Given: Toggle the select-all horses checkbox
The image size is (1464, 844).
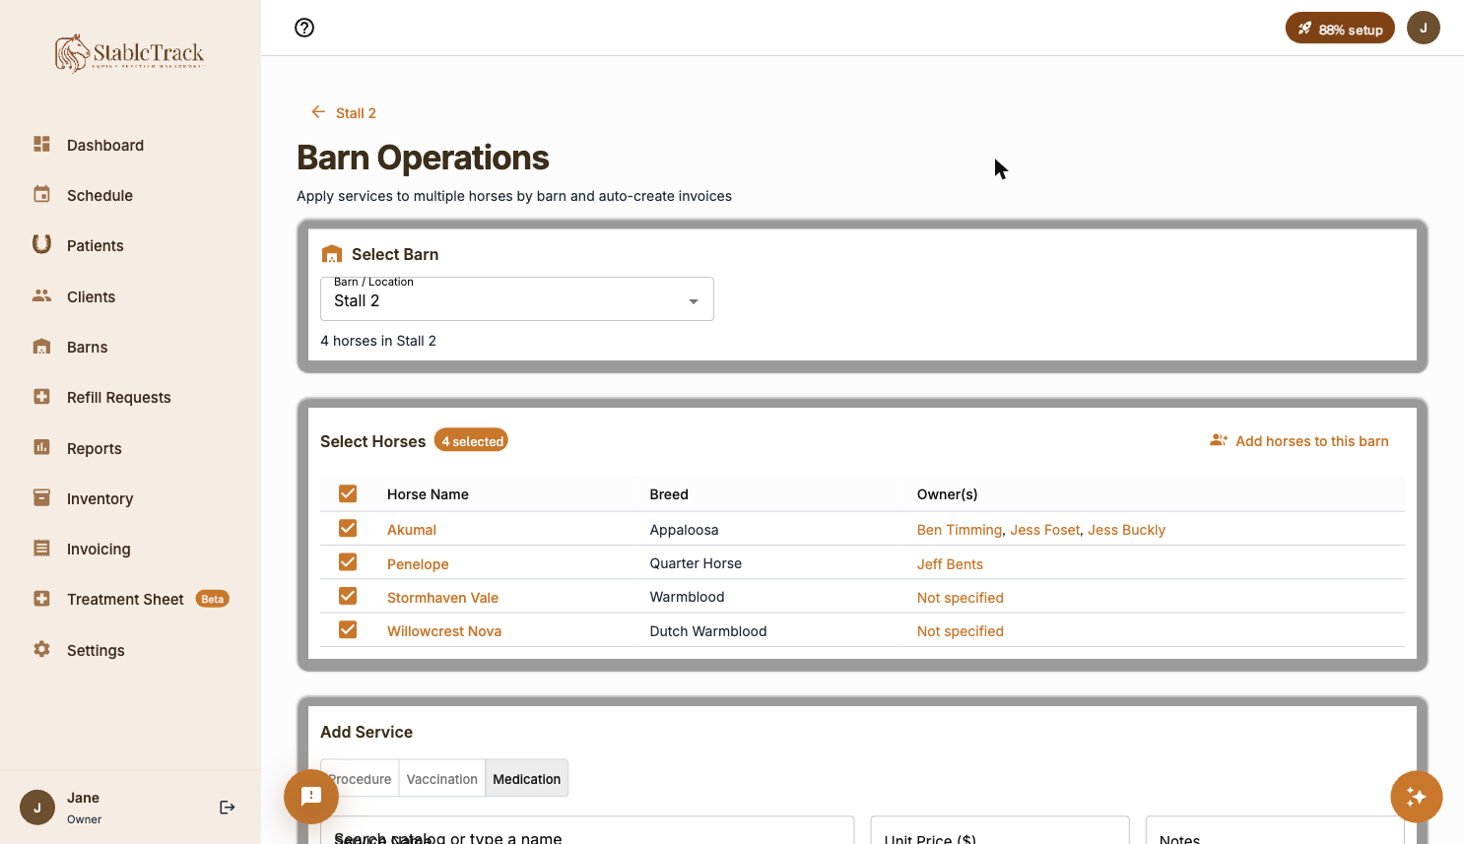Looking at the screenshot, I should [x=348, y=493].
